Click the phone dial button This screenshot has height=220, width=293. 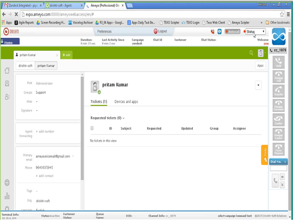(x=275, y=181)
